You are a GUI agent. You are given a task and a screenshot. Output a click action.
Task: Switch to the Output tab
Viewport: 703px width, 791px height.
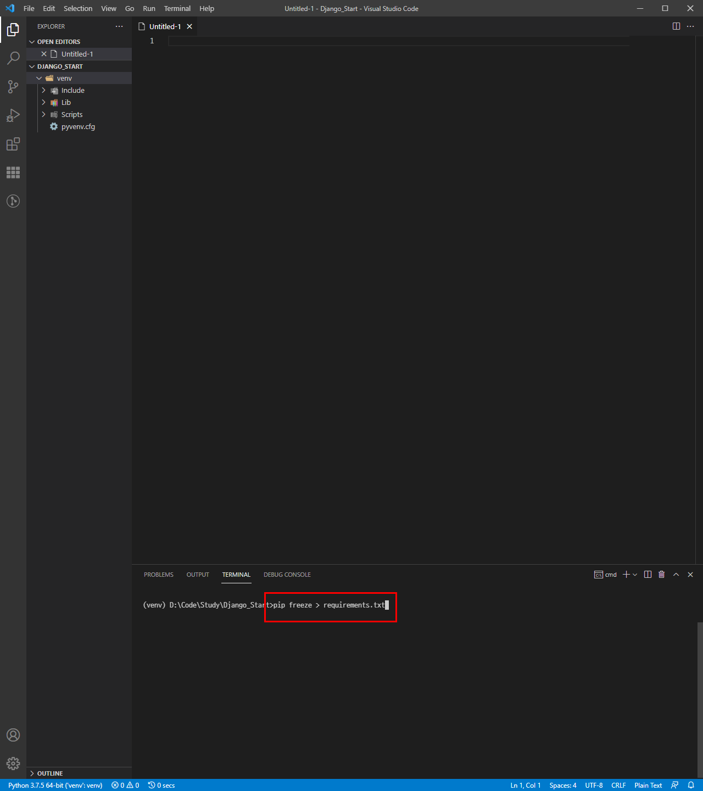point(198,575)
